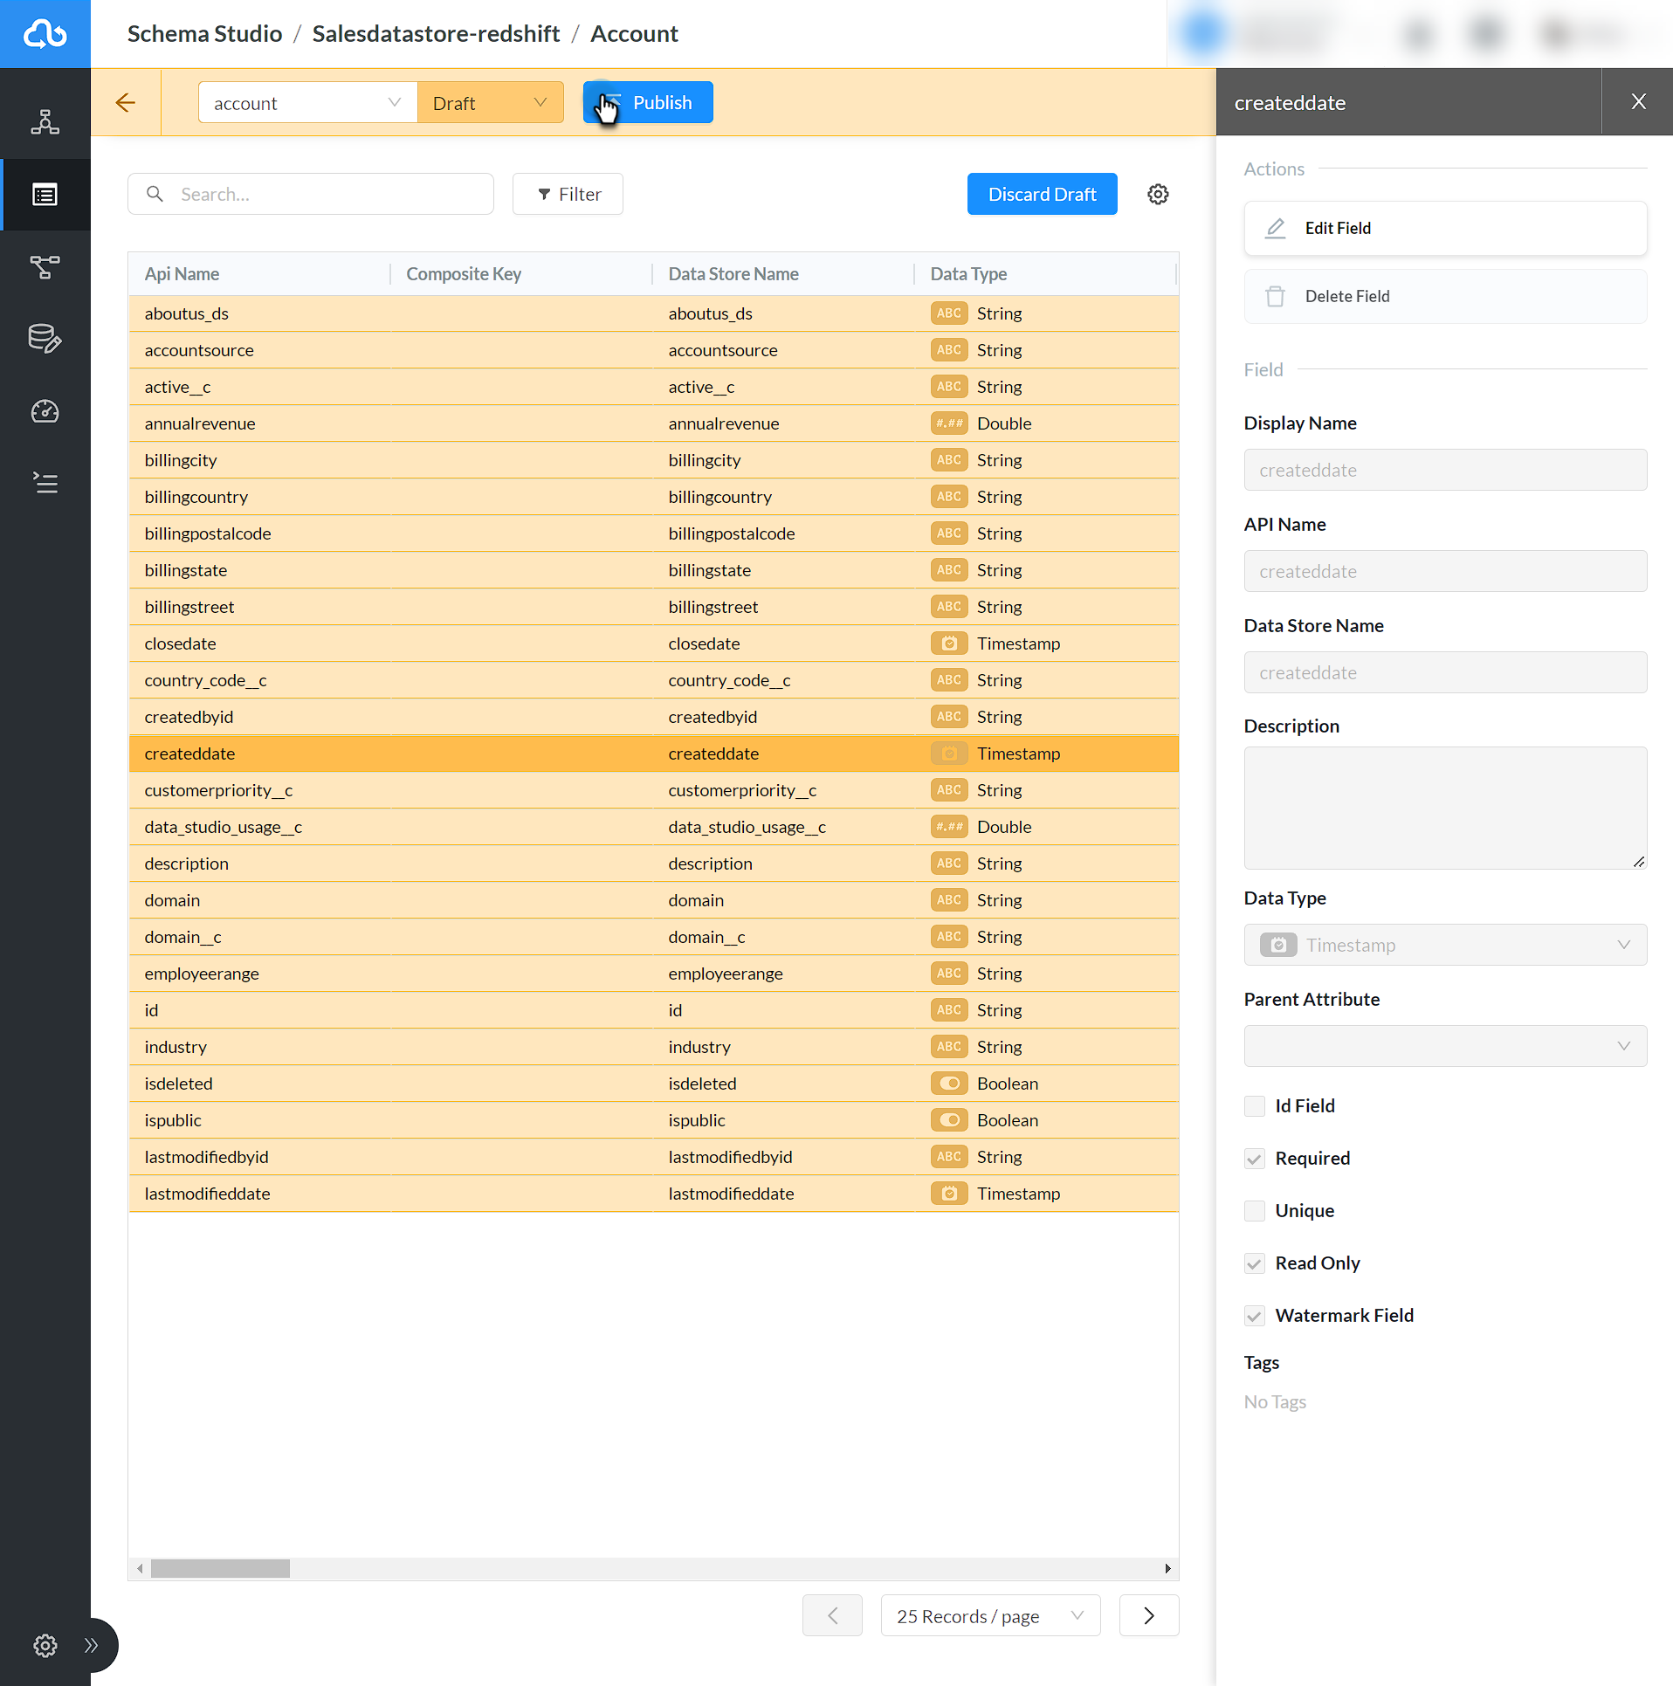Click the Boolean icon for isdeleted
1673x1686 pixels.
point(948,1084)
